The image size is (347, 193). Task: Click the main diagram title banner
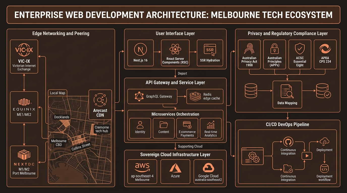173,15
